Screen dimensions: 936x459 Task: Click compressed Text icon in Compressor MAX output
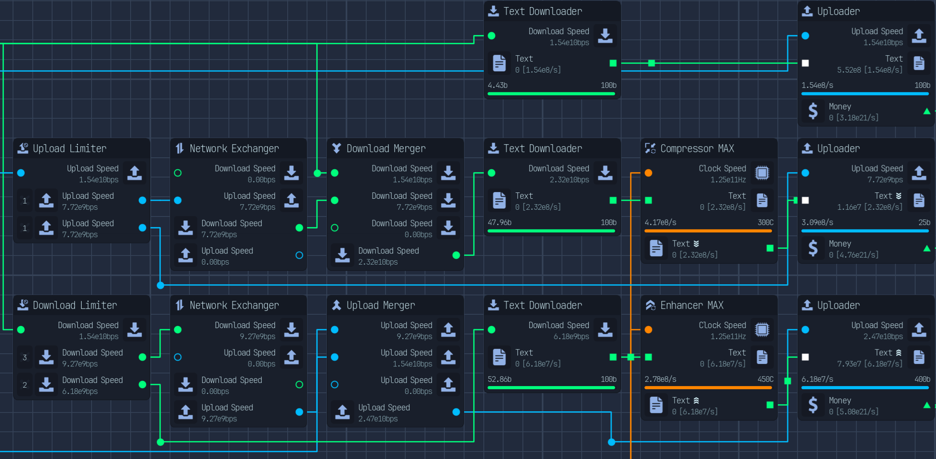pyautogui.click(x=656, y=248)
